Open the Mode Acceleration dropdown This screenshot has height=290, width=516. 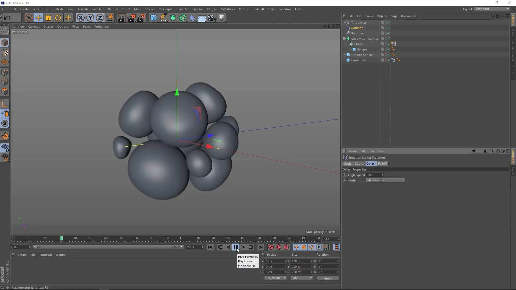pyautogui.click(x=386, y=180)
